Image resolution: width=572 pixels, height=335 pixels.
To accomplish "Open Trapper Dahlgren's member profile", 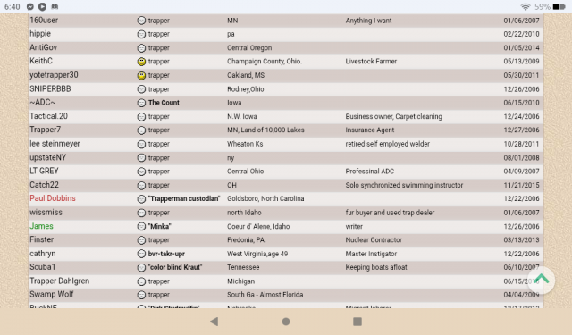I will point(60,281).
